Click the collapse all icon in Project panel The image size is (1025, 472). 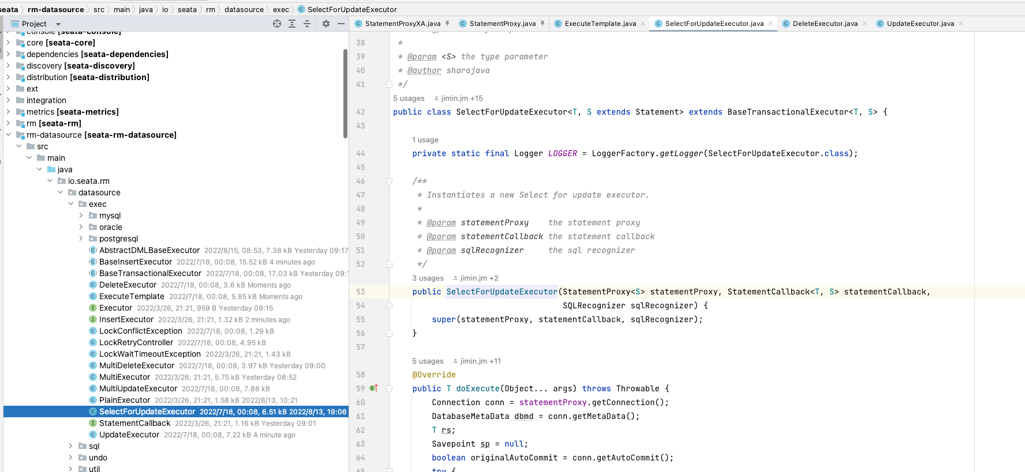pyautogui.click(x=307, y=24)
